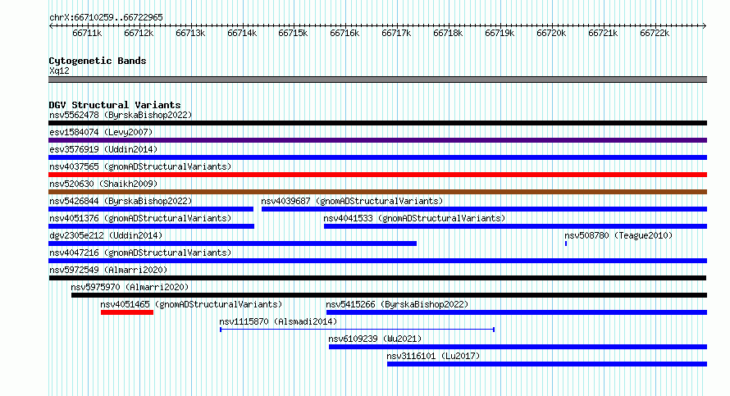Click the 66713k ruler position
The height and width of the screenshot is (396, 730).
click(190, 33)
